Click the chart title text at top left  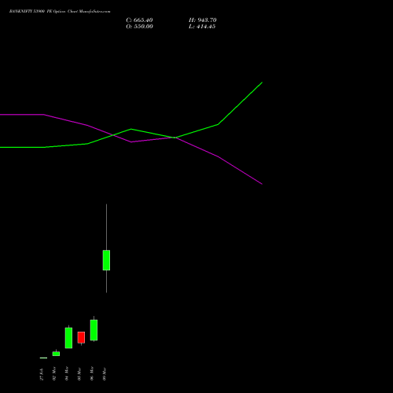[x=60, y=12]
